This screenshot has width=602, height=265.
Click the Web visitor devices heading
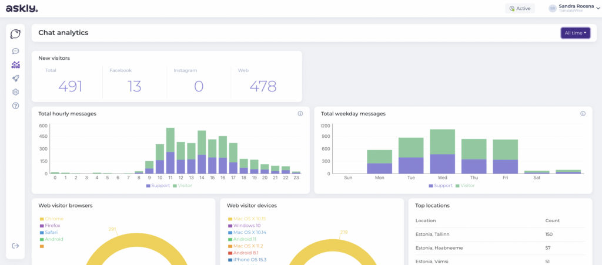tap(252, 206)
